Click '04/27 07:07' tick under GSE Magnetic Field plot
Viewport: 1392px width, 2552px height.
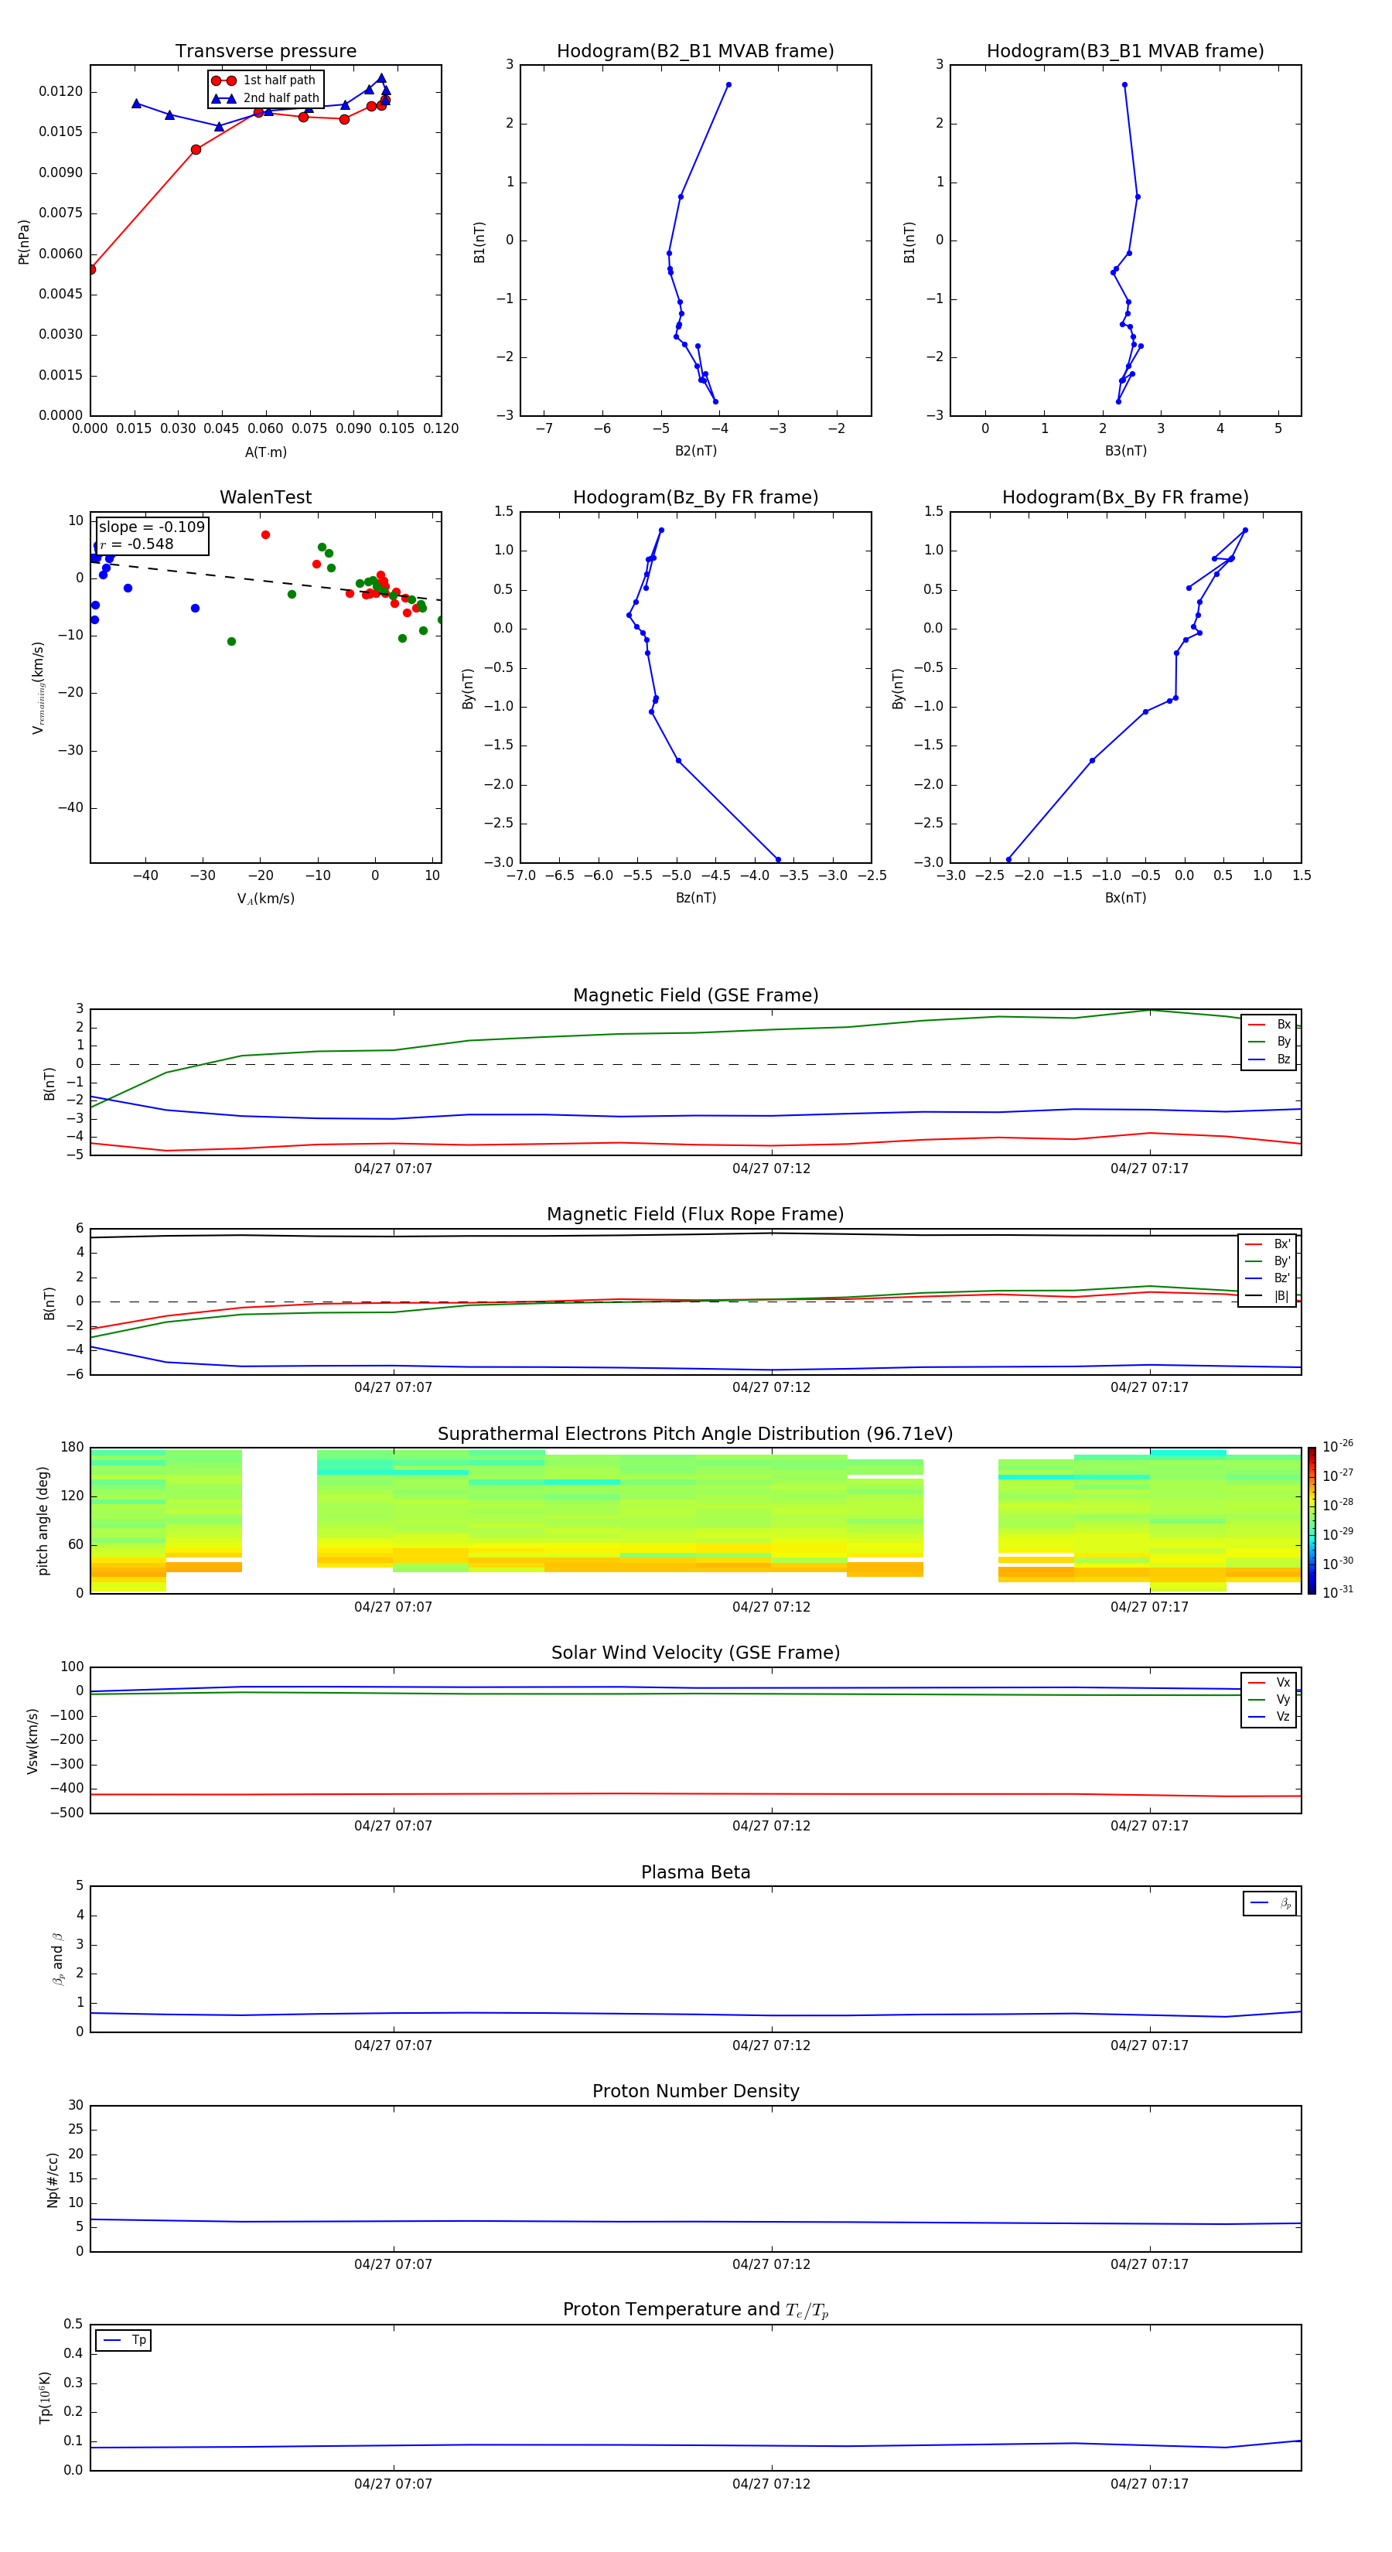394,1169
